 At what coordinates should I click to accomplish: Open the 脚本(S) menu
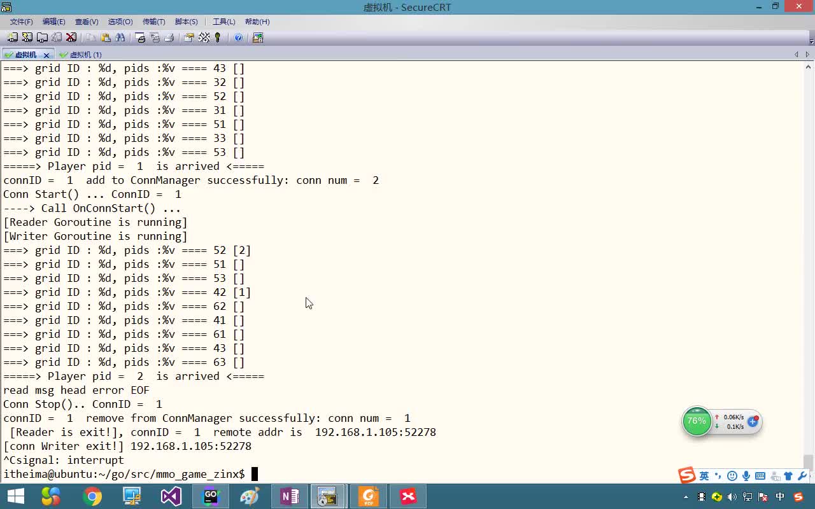coord(186,22)
